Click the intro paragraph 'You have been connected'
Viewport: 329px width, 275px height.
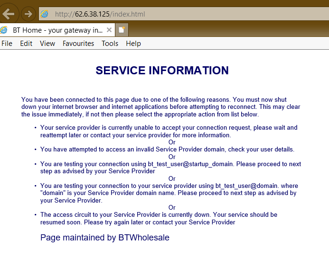point(161,107)
